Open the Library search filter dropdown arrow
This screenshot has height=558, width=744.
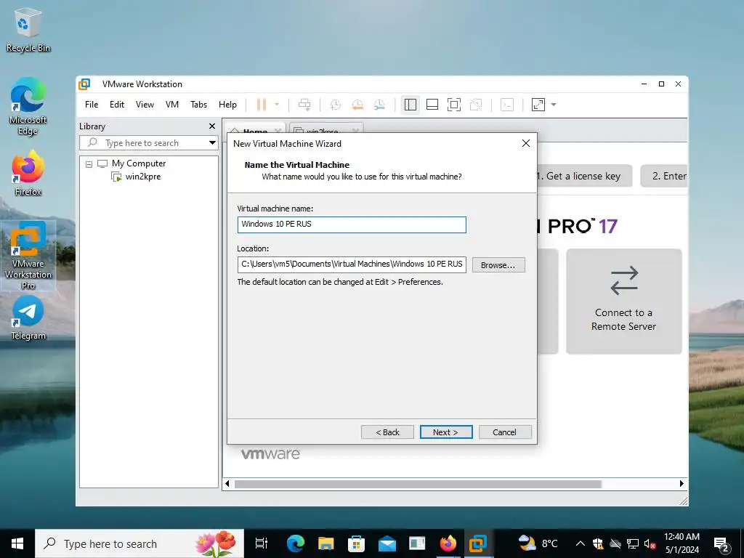pos(212,143)
